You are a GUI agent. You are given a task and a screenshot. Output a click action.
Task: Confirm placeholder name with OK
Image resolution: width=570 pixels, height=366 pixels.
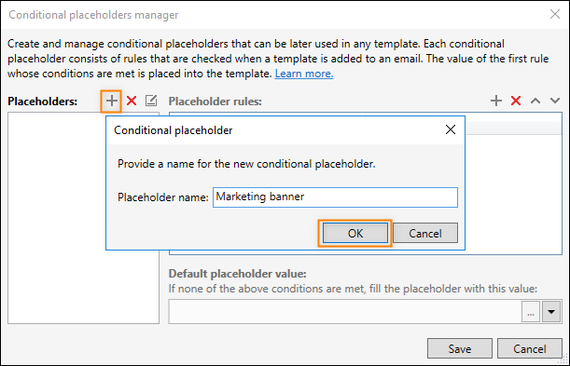coord(355,233)
